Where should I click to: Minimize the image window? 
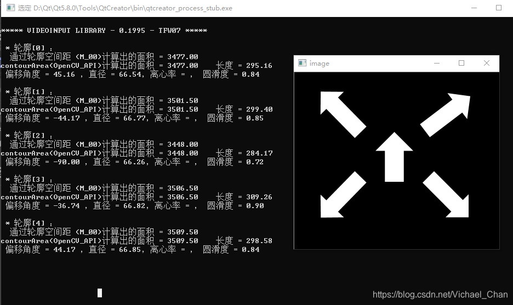tap(437, 63)
